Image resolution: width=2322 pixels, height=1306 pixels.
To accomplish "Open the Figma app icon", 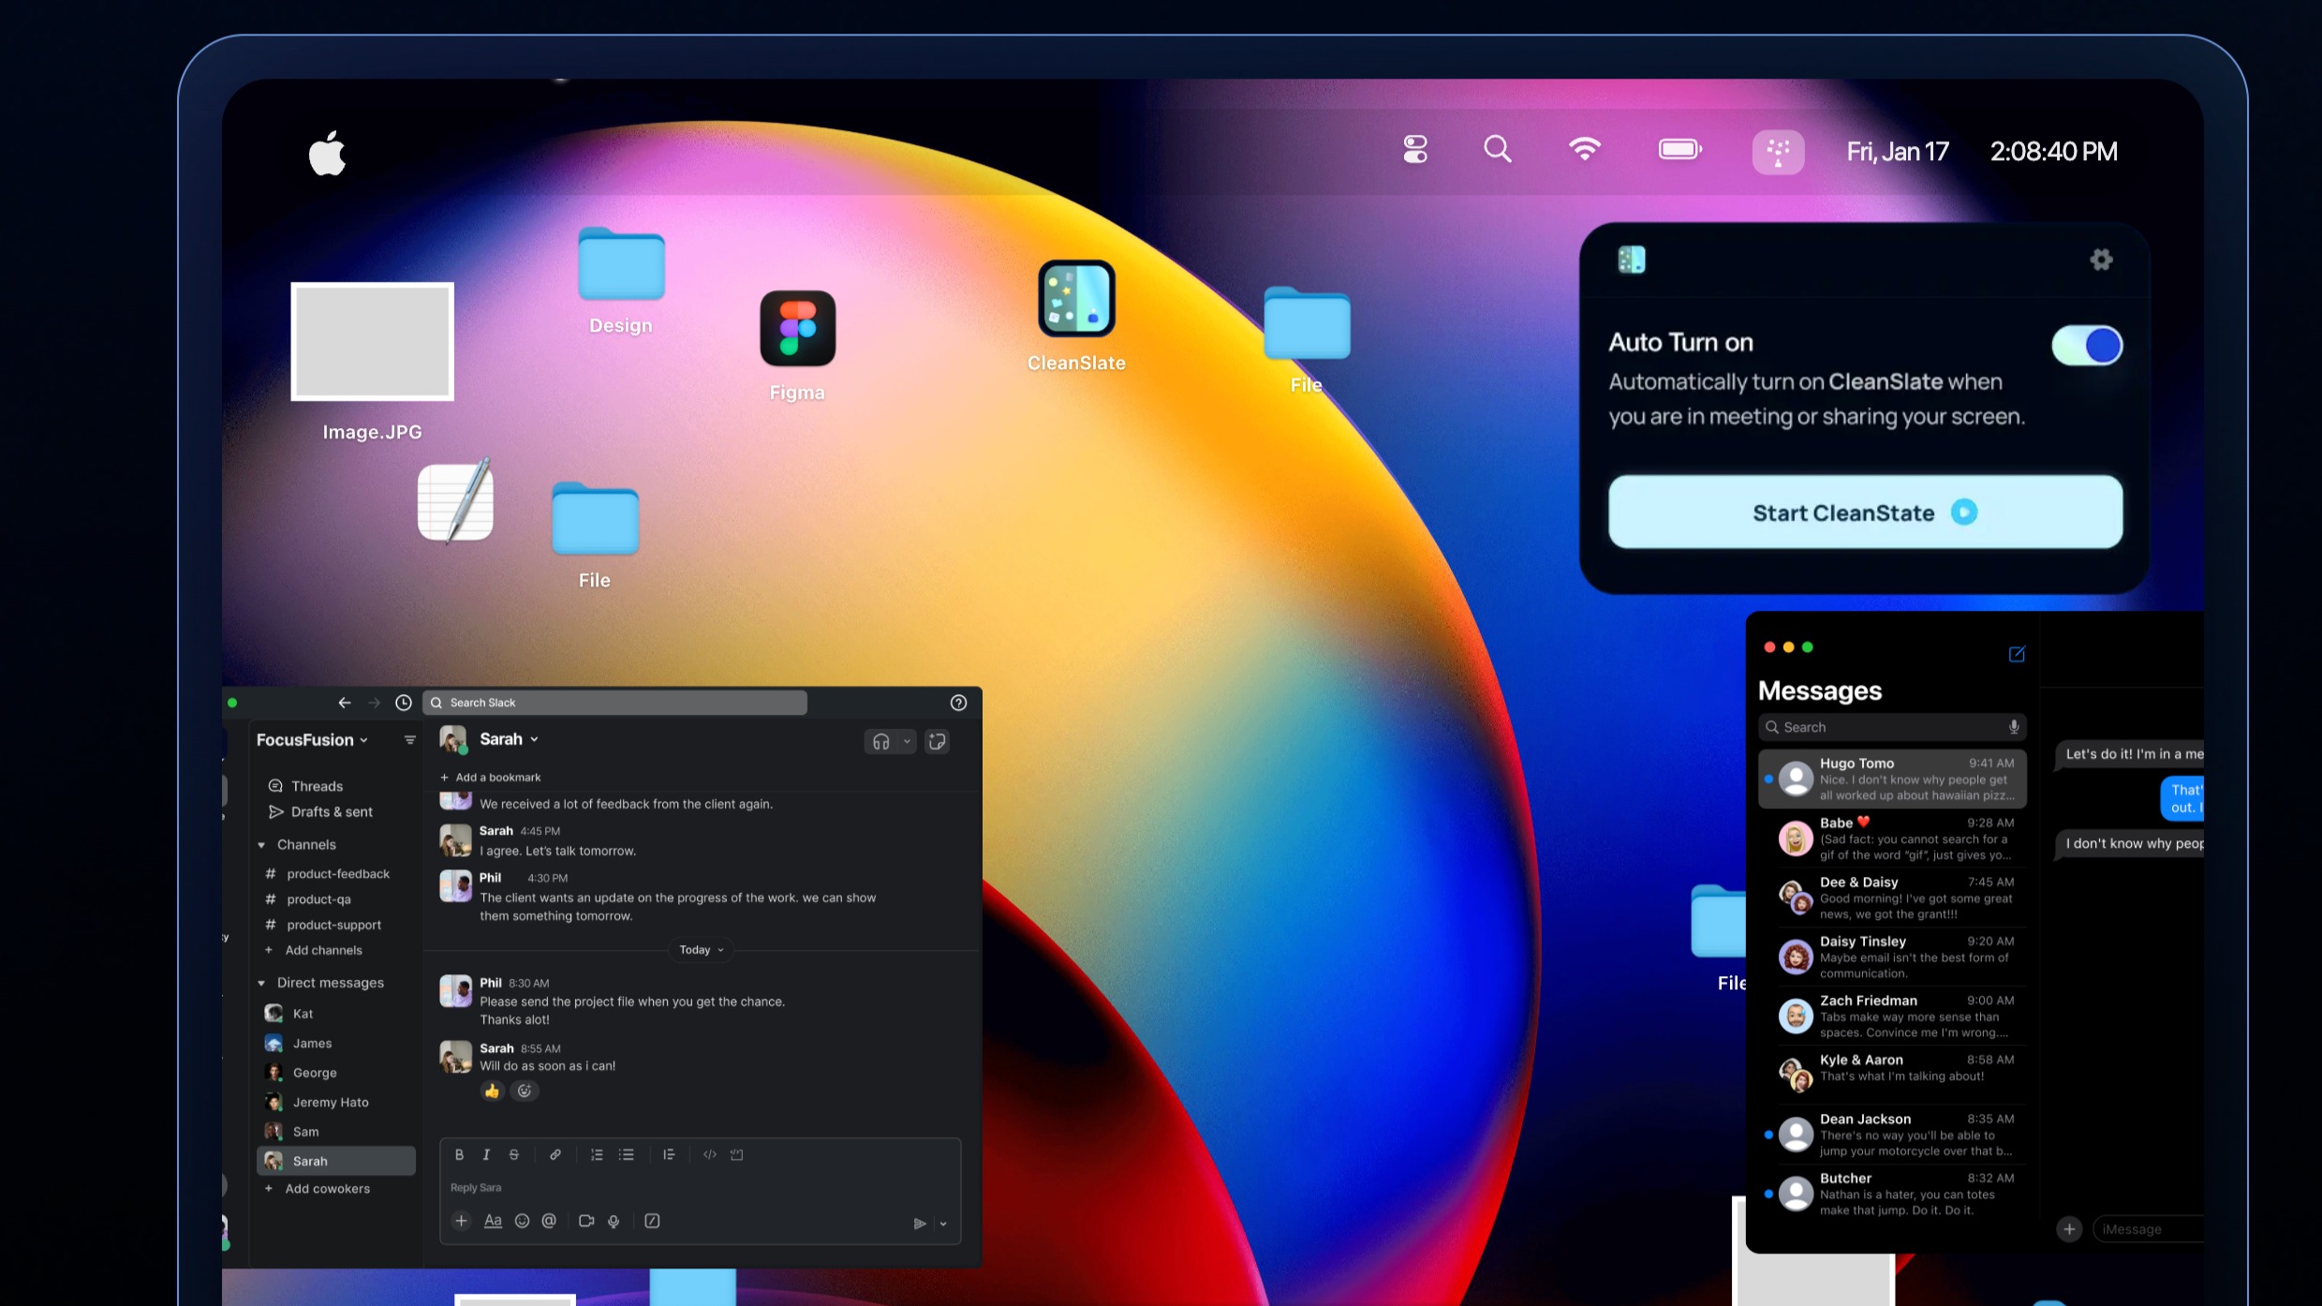I will pos(797,328).
